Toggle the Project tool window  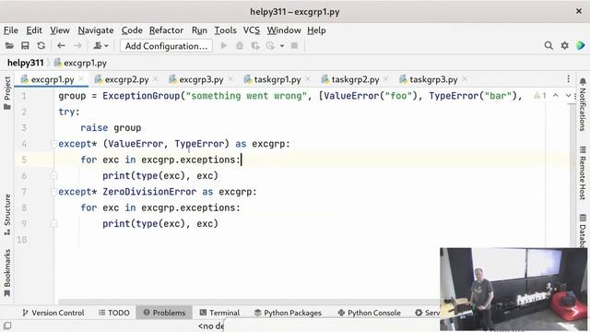(7, 93)
